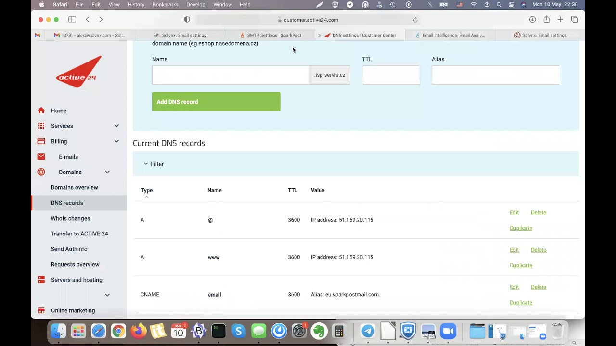Delete the A record named www
The image size is (616, 346).
tap(538, 250)
